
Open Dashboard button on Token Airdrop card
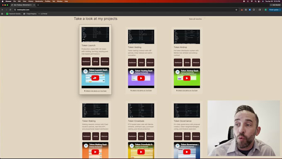click(178, 63)
